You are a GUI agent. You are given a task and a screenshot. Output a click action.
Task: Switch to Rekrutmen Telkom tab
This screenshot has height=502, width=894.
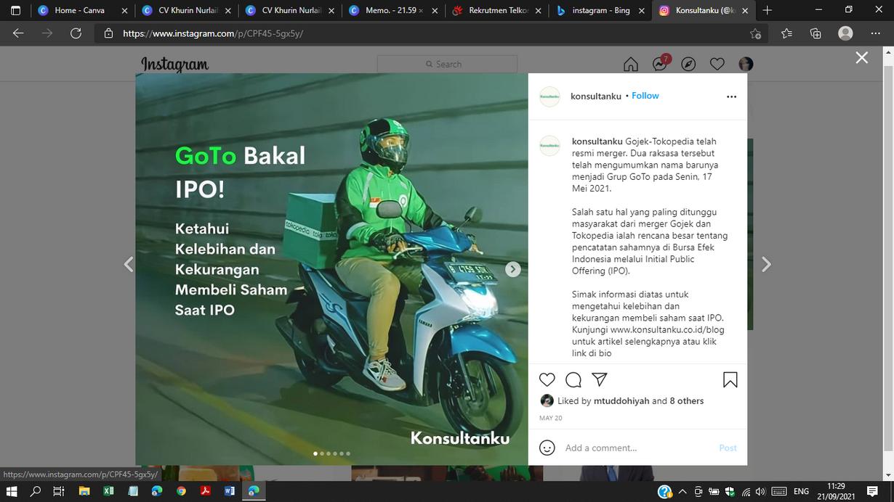click(498, 10)
